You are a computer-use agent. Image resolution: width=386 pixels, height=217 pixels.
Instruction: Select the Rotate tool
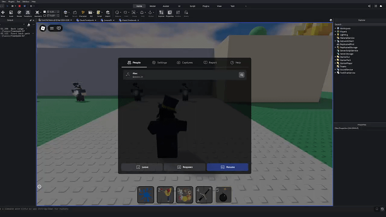[19, 14]
